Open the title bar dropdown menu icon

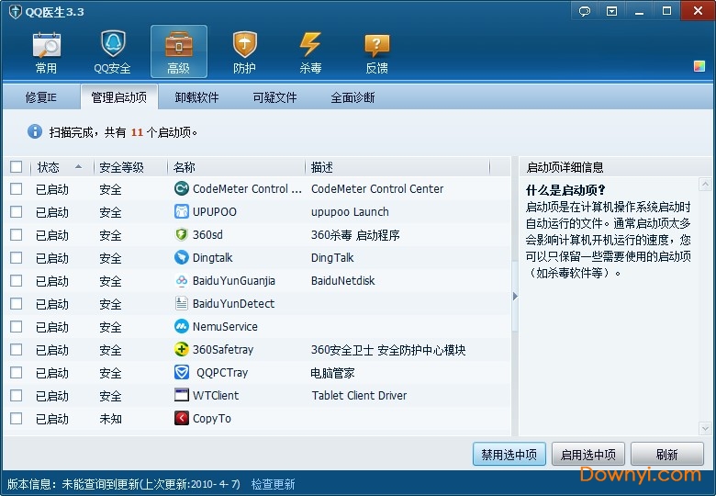tap(611, 11)
